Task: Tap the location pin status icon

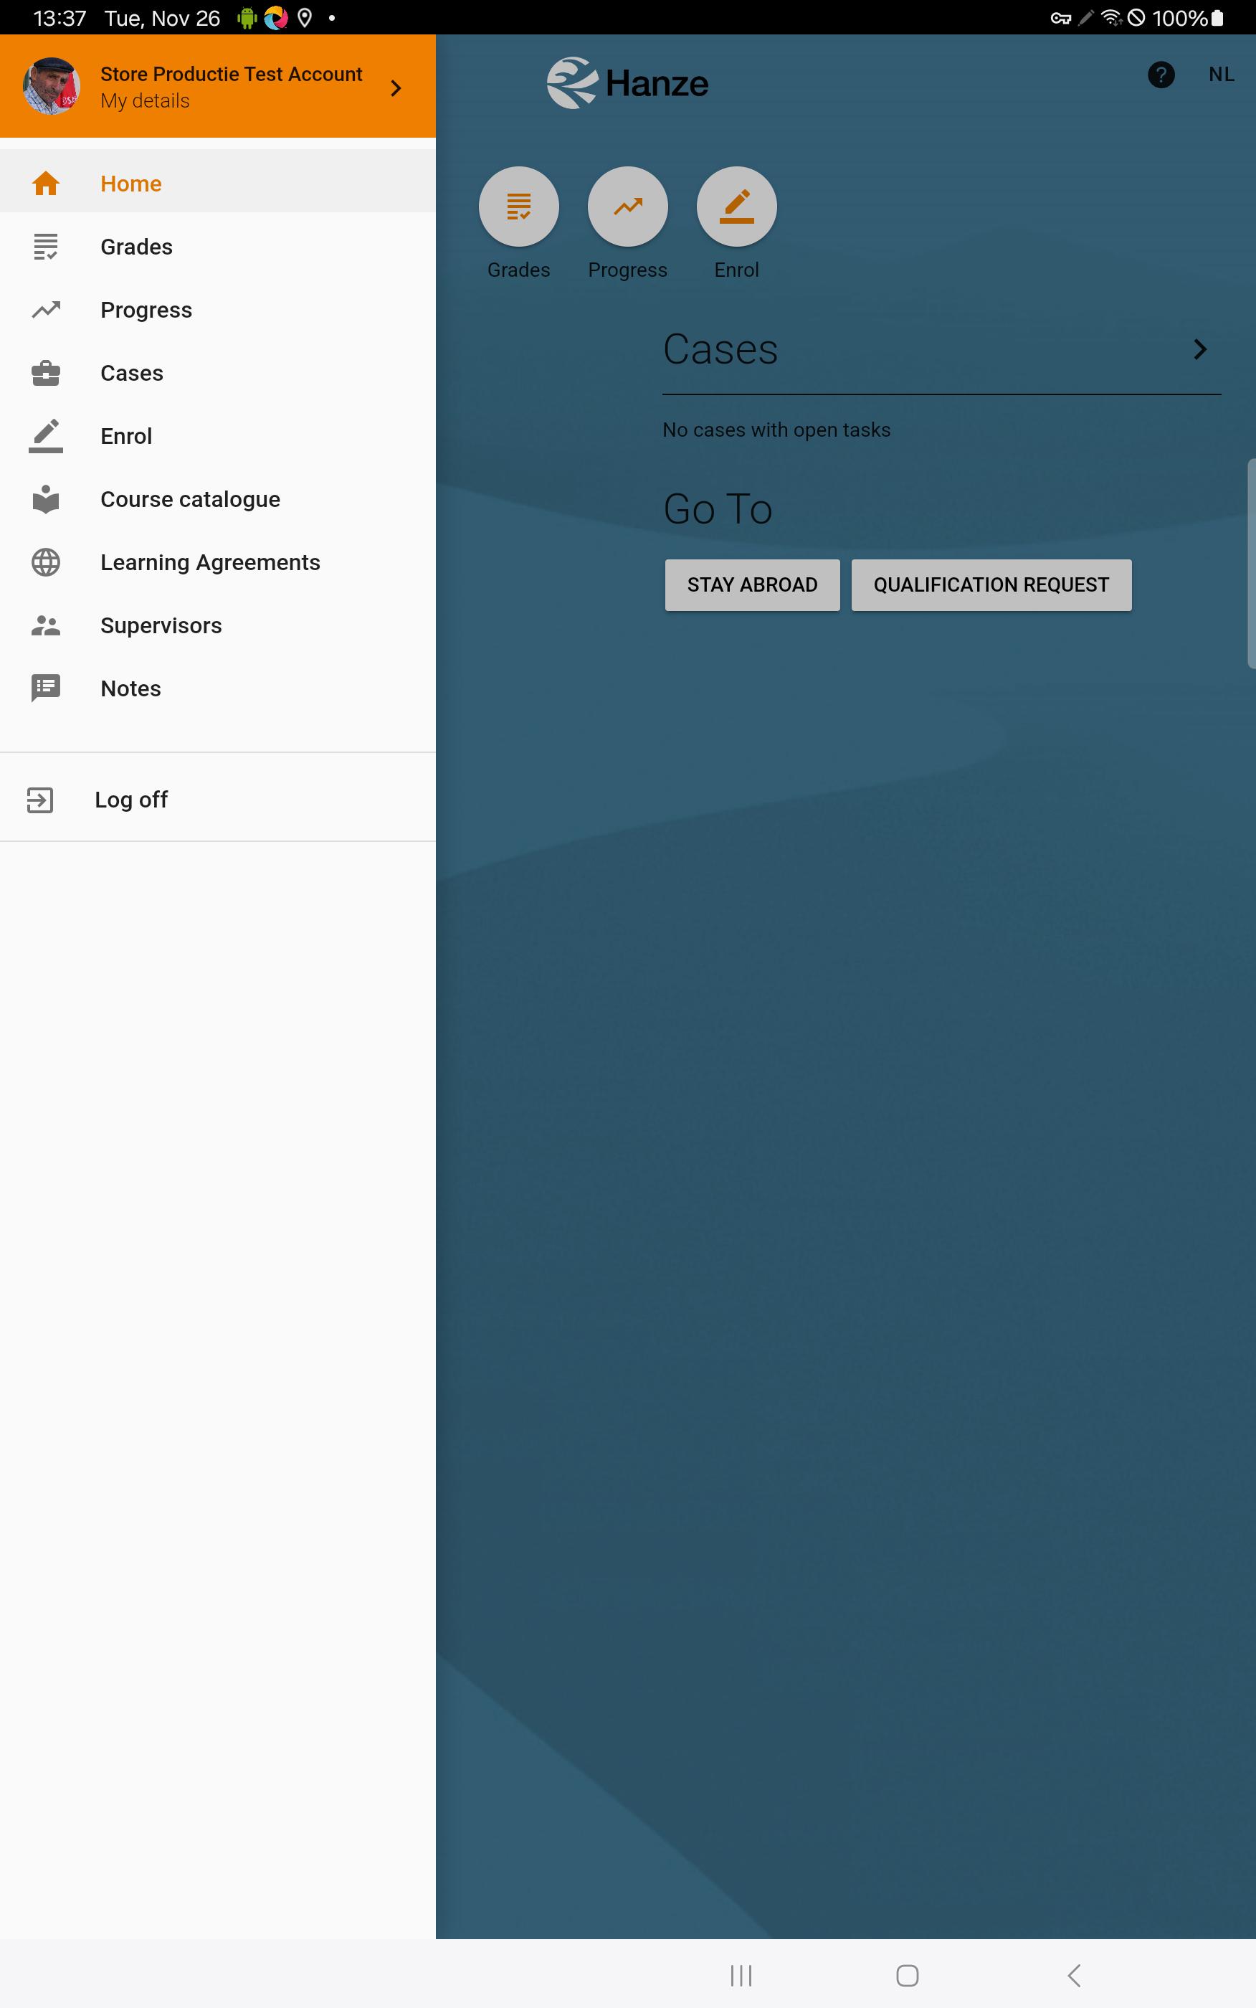Action: 305,17
